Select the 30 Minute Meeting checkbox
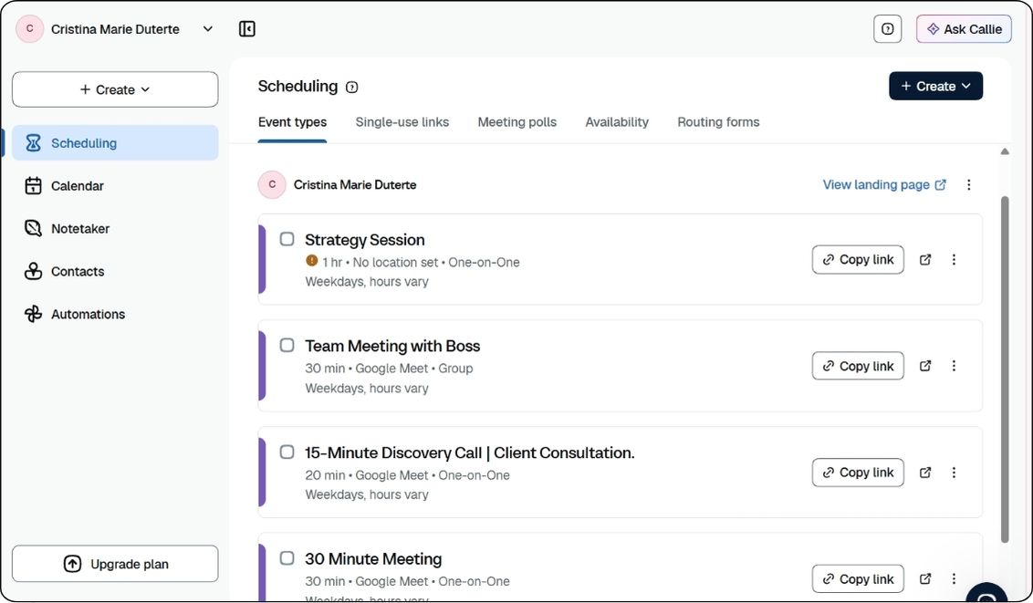The height and width of the screenshot is (603, 1033). (x=287, y=558)
